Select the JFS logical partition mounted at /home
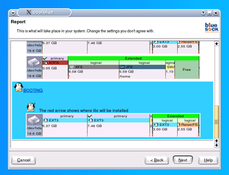The width and height of the screenshot is (229, 175). pyautogui.click(x=142, y=69)
